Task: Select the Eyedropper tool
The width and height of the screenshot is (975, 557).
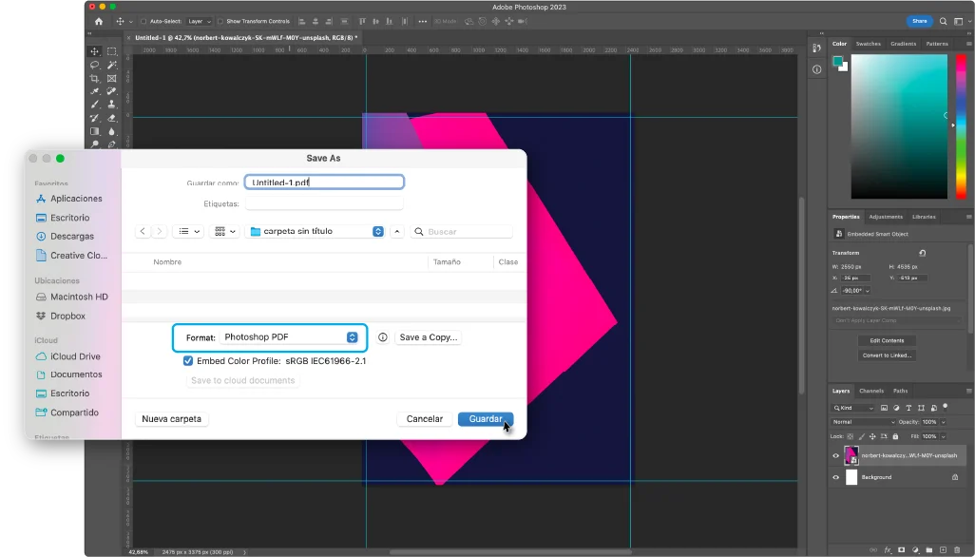Action: pos(94,91)
